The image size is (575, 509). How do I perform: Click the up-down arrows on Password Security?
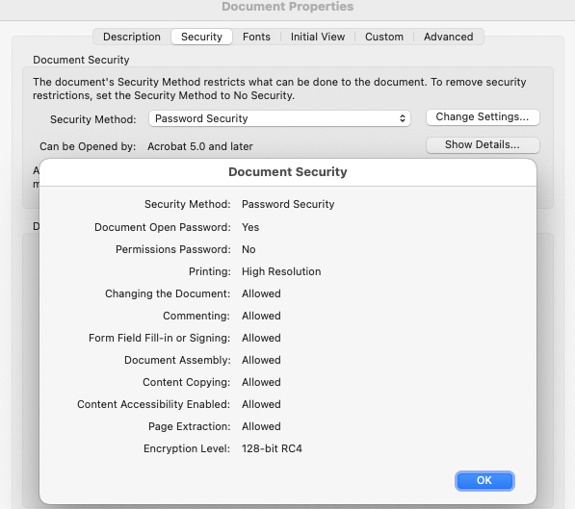403,118
